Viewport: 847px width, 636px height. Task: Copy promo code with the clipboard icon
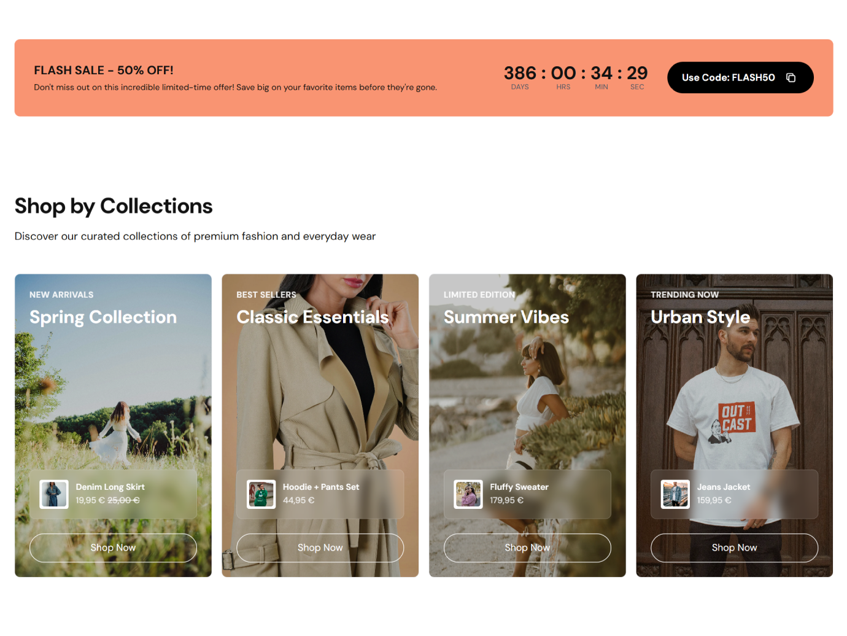click(x=791, y=77)
